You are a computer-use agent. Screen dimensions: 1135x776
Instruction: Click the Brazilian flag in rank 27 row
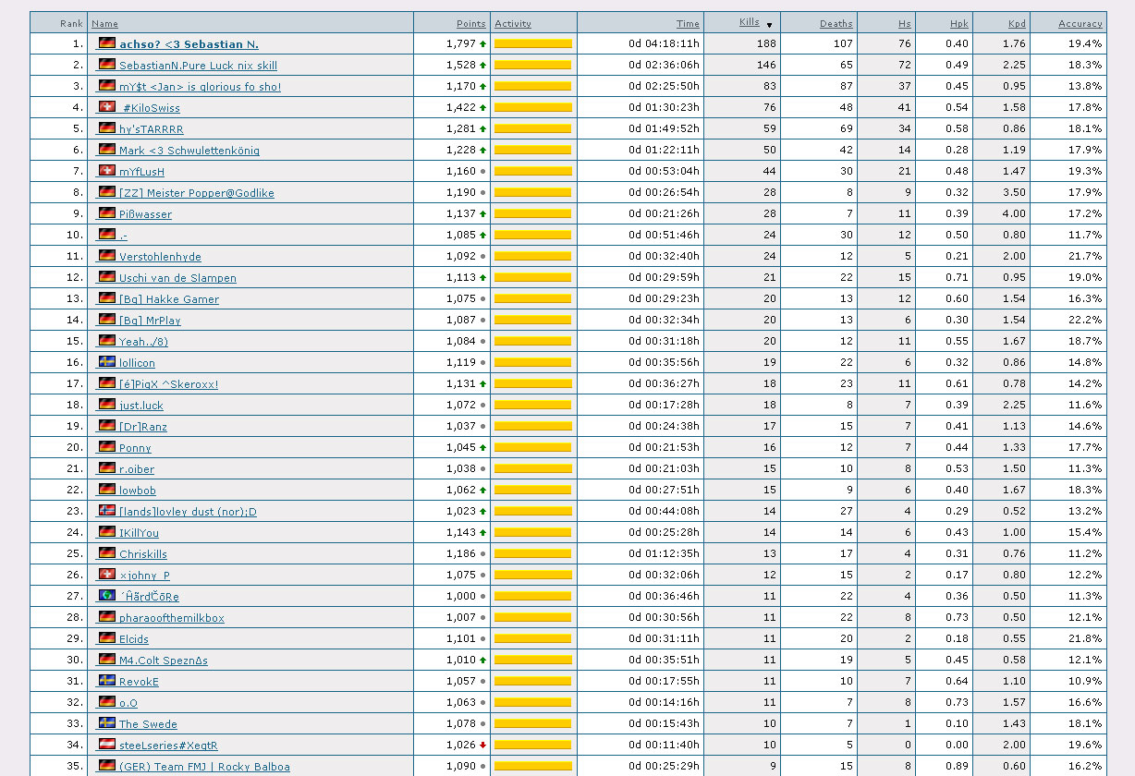click(107, 596)
